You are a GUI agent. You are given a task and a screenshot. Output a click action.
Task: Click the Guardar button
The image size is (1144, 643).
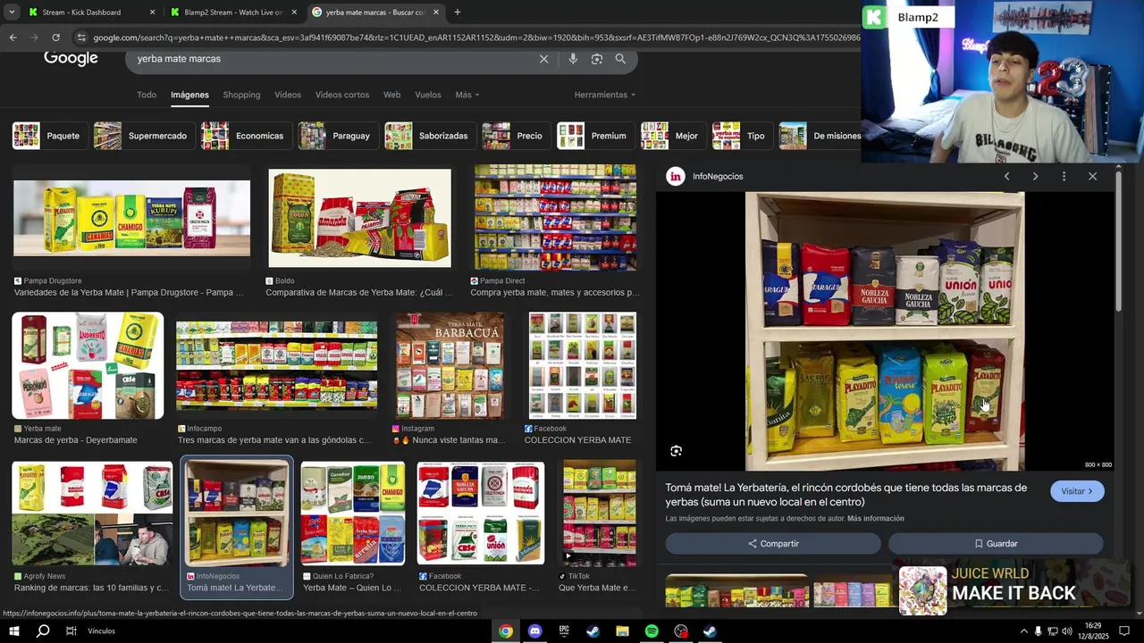tap(996, 544)
